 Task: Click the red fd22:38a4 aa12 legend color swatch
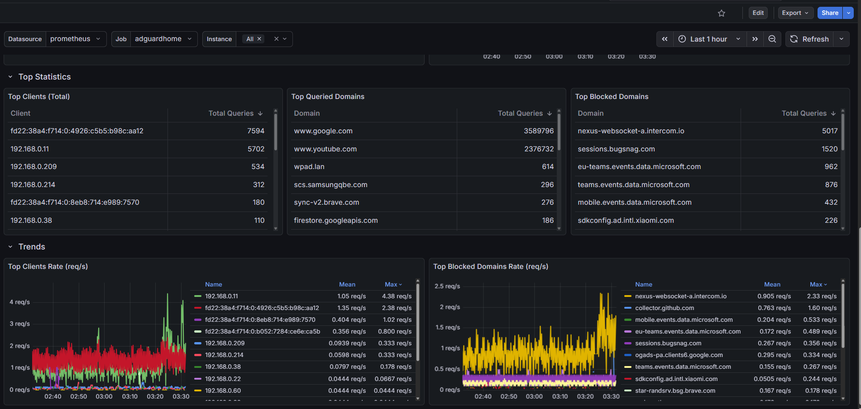click(198, 308)
